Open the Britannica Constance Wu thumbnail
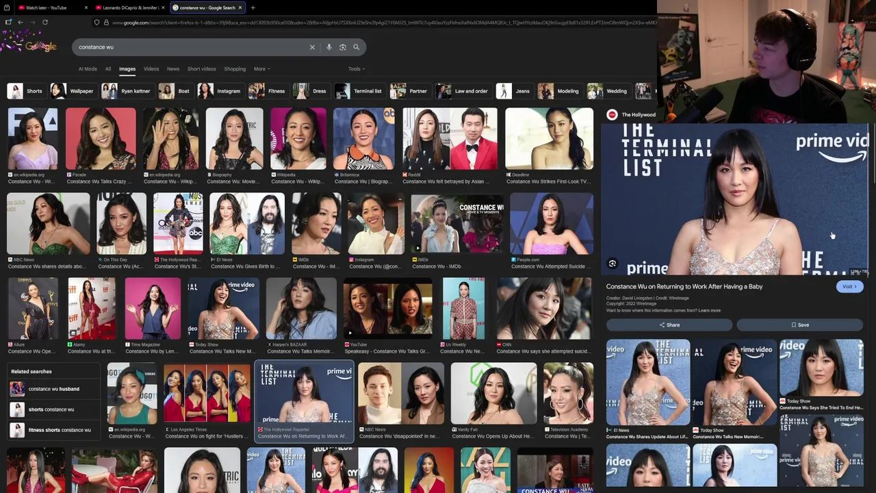876x493 pixels. [x=363, y=139]
